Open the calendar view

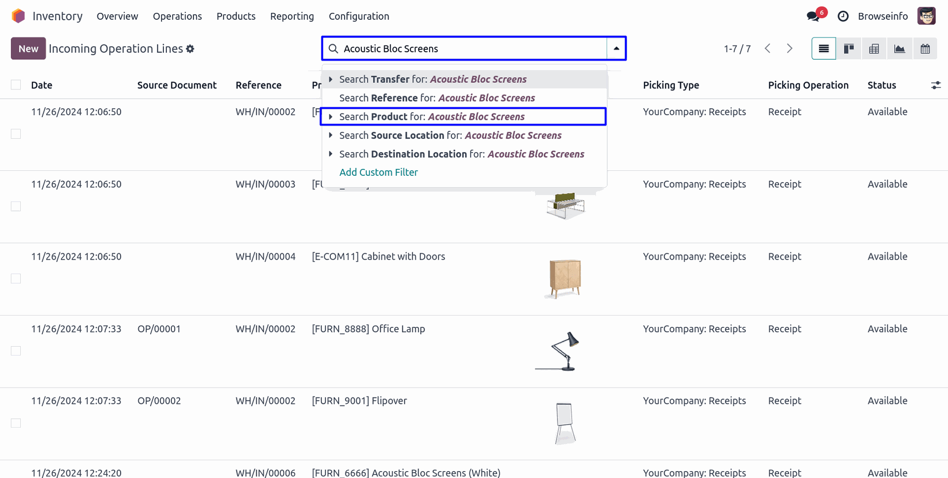pyautogui.click(x=925, y=48)
